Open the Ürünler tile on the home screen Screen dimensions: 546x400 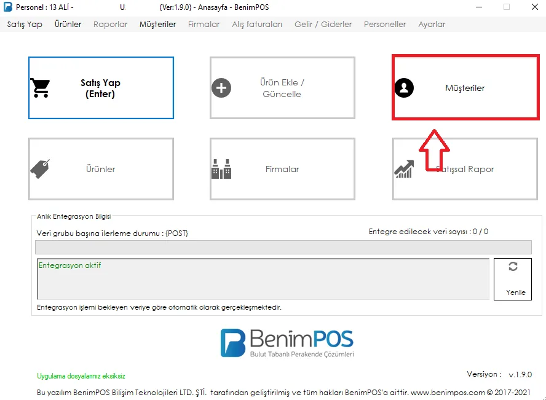tap(101, 169)
